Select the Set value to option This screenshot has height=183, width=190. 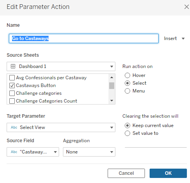coord(127,133)
